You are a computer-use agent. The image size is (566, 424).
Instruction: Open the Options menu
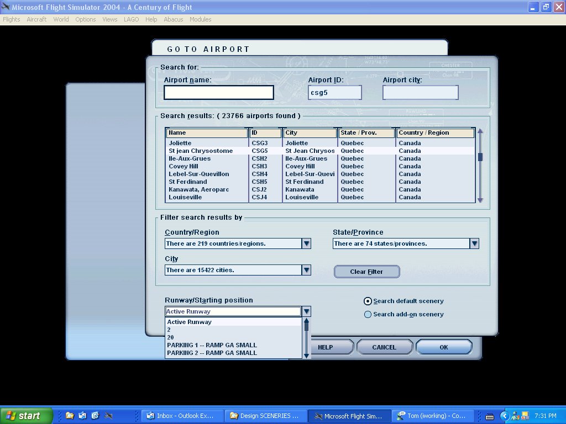[86, 19]
